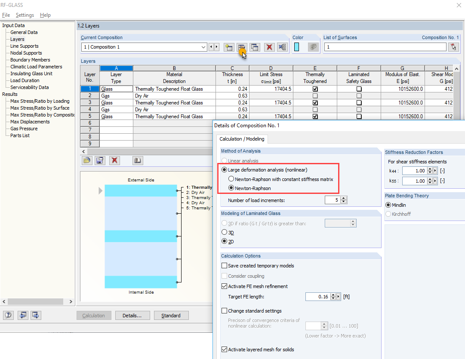
Task: Open the color palette settings icon
Action: [313, 47]
